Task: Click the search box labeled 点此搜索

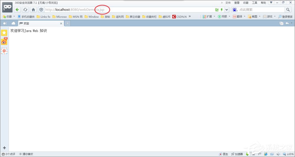Action: pyautogui.click(x=261, y=10)
